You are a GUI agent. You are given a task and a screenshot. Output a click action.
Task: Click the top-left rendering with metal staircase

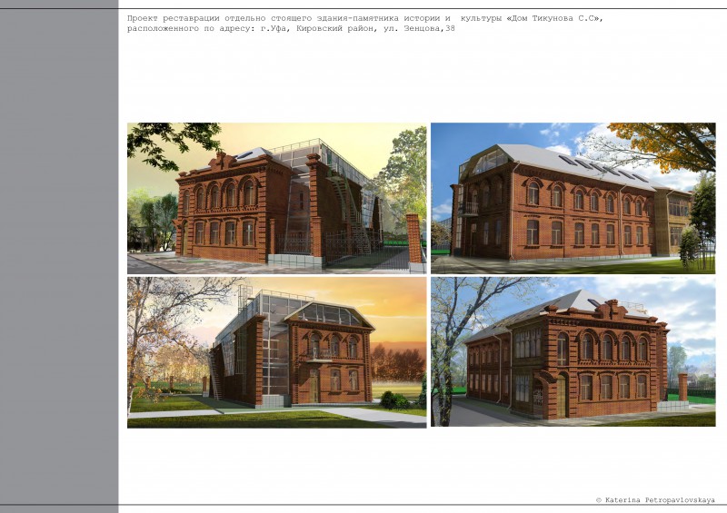coord(277,198)
